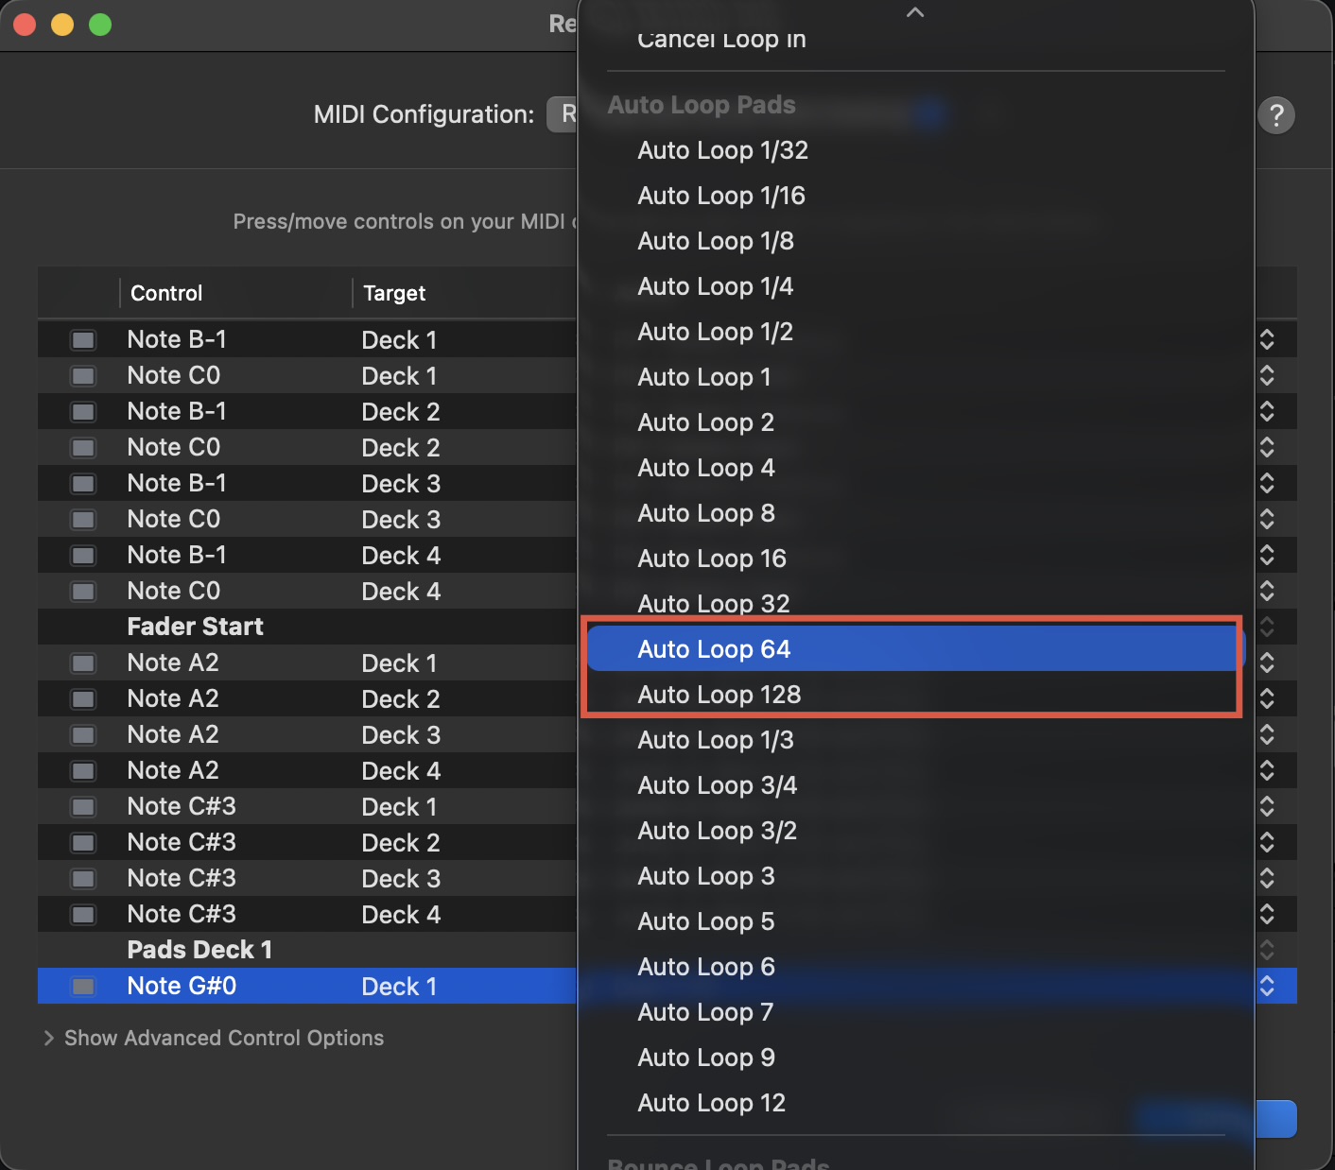Select Auto Loop 3/4 item

coord(717,785)
